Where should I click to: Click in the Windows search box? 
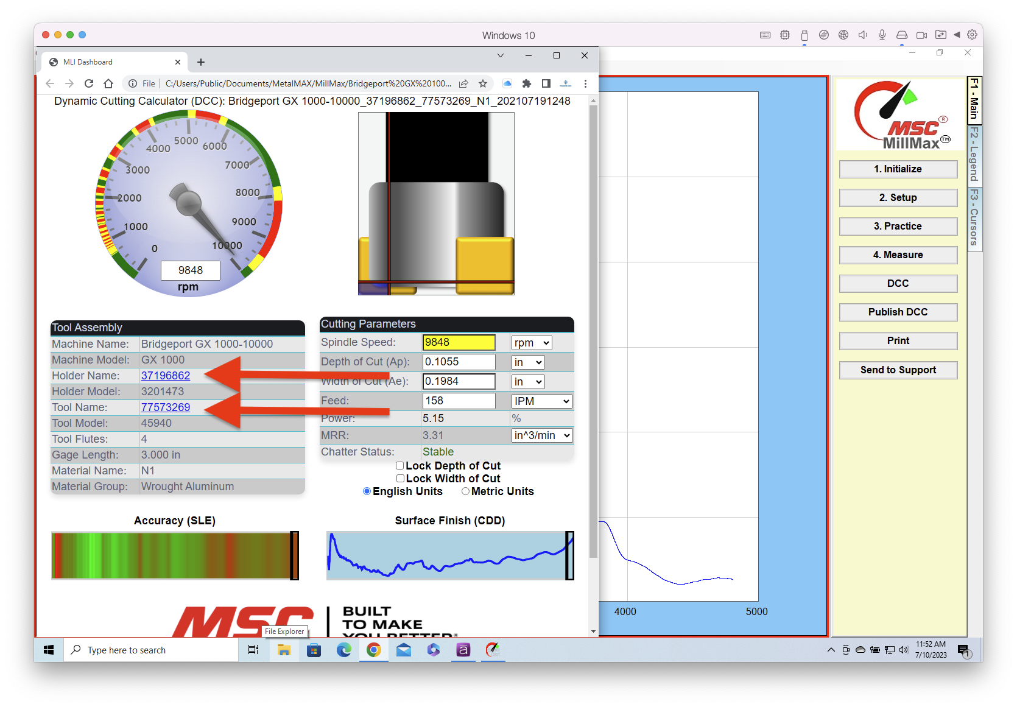coord(151,650)
